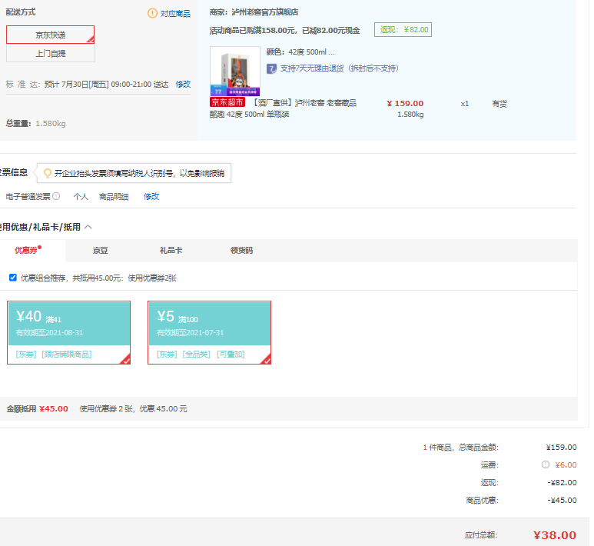
Task: Click the lightbulb tip icon in invoice note
Action: (x=48, y=173)
